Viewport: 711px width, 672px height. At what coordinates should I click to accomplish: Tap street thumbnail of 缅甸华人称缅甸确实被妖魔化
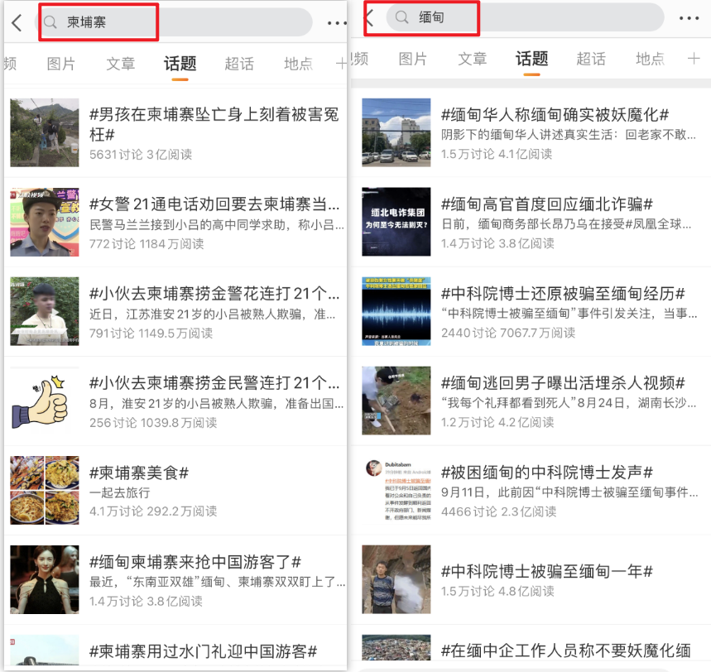[396, 132]
